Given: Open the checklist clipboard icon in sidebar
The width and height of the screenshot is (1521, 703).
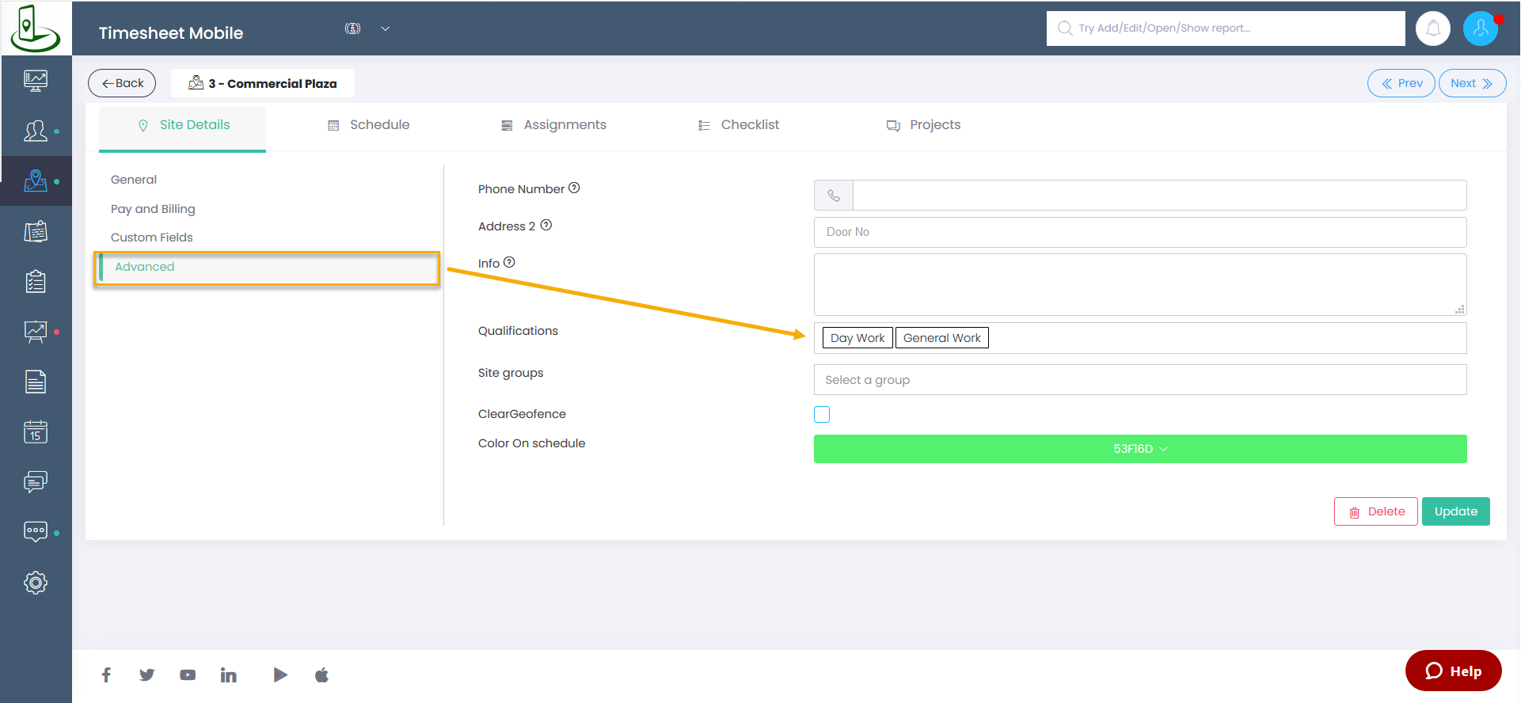Looking at the screenshot, I should 36,282.
